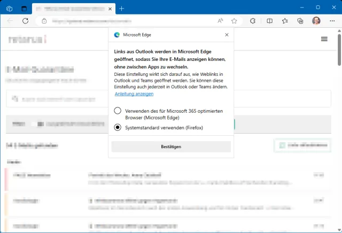Open the Workspaces icon in title bar

[x=10, y=9]
